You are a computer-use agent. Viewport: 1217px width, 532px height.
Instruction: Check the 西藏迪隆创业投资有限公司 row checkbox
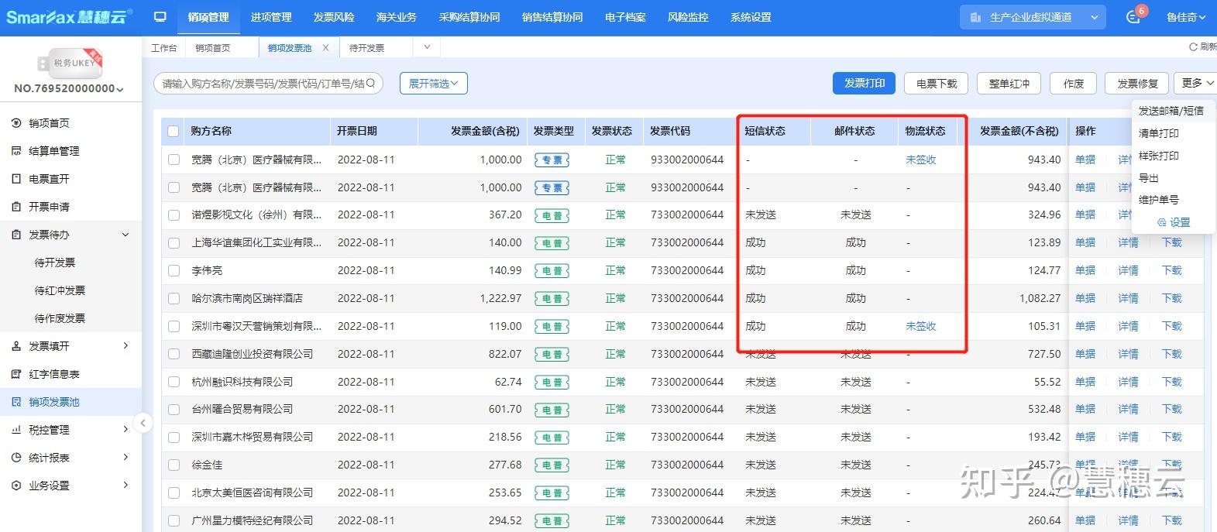point(174,355)
